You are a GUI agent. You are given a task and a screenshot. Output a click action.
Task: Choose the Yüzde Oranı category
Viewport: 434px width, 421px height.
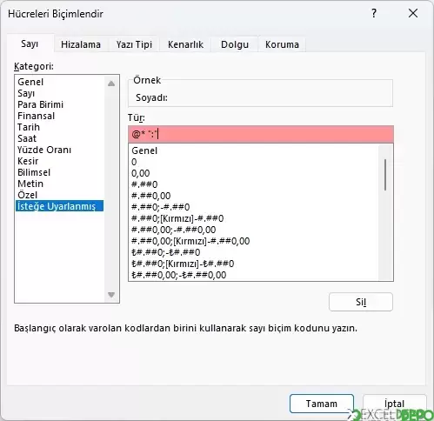click(x=59, y=150)
